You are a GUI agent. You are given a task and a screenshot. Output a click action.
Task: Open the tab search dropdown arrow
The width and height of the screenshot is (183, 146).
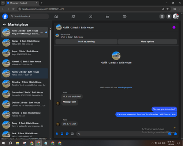(3, 3)
